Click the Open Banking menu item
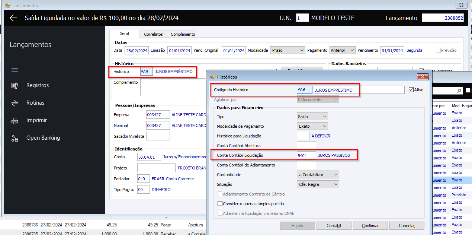Viewport: 472px width, 235px height. pos(43,138)
